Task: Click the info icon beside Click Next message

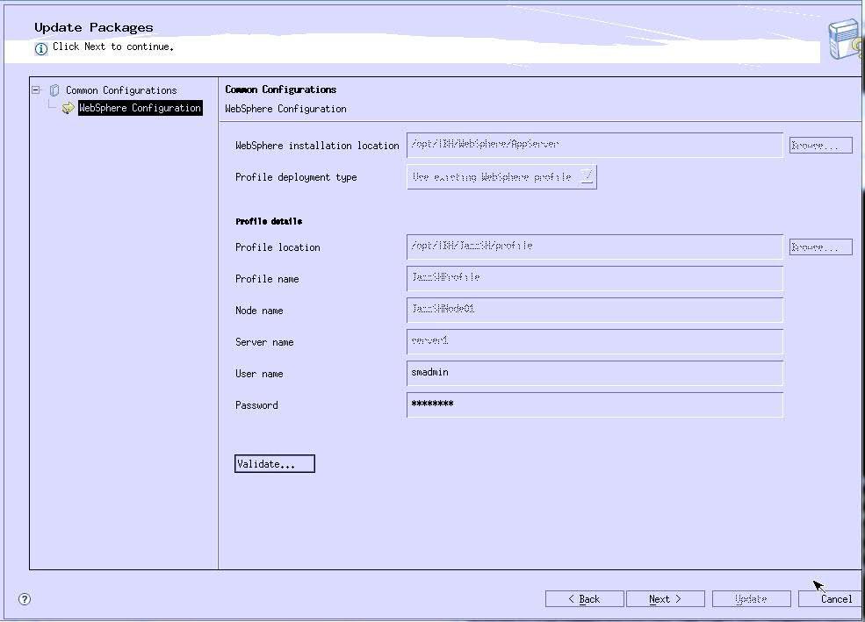Action: pos(40,48)
